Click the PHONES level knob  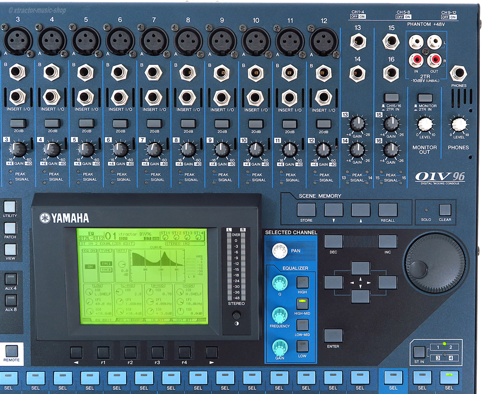coord(458,124)
